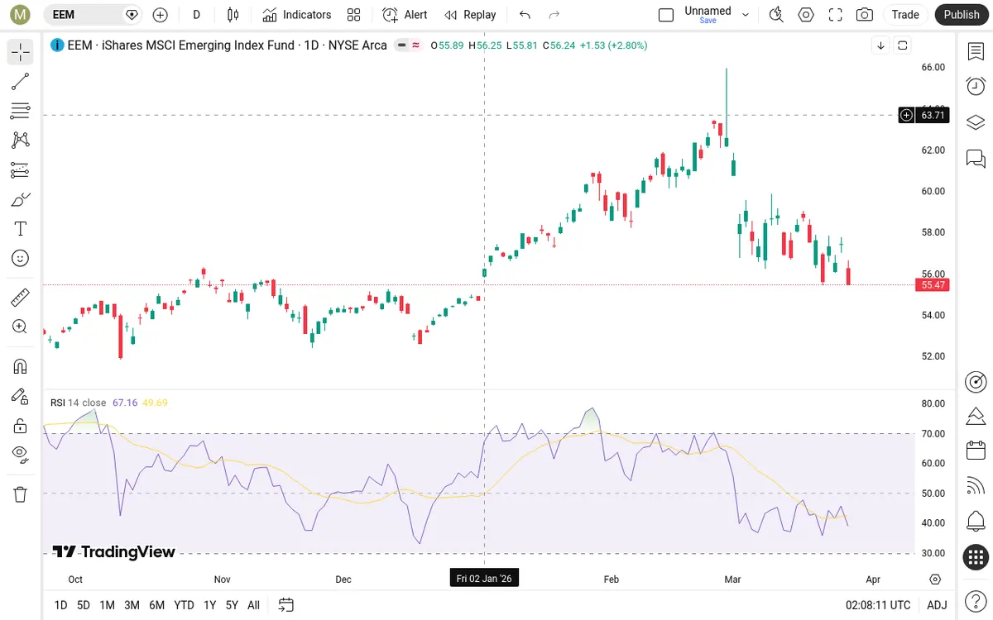Screen dimensions: 993x620
Task: Toggle ADJ adjusted data
Action: 937,605
